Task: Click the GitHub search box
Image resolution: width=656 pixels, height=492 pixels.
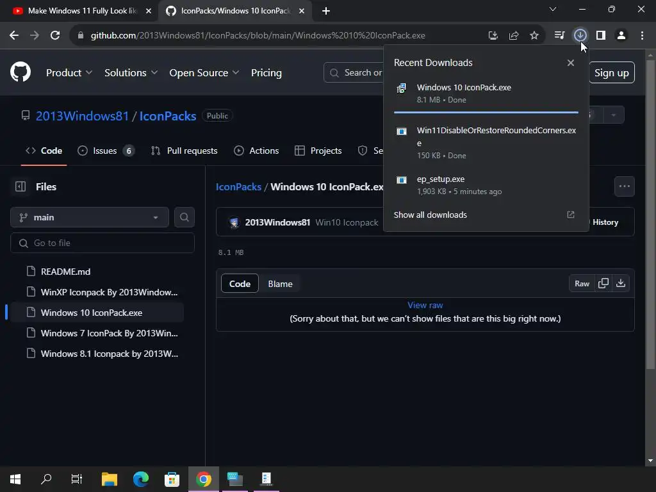Action: (x=354, y=73)
